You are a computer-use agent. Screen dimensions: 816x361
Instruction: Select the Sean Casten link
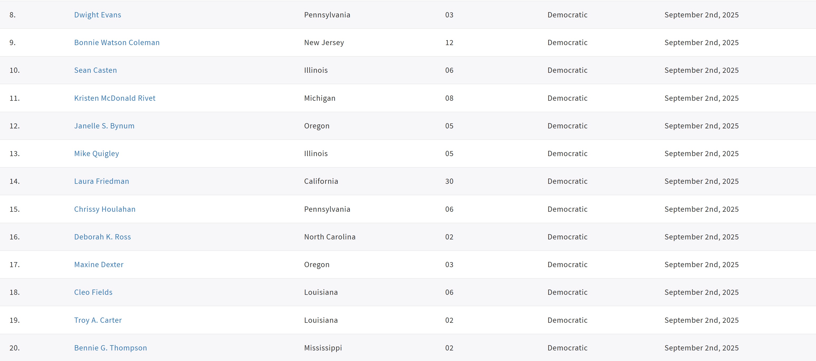(x=95, y=70)
